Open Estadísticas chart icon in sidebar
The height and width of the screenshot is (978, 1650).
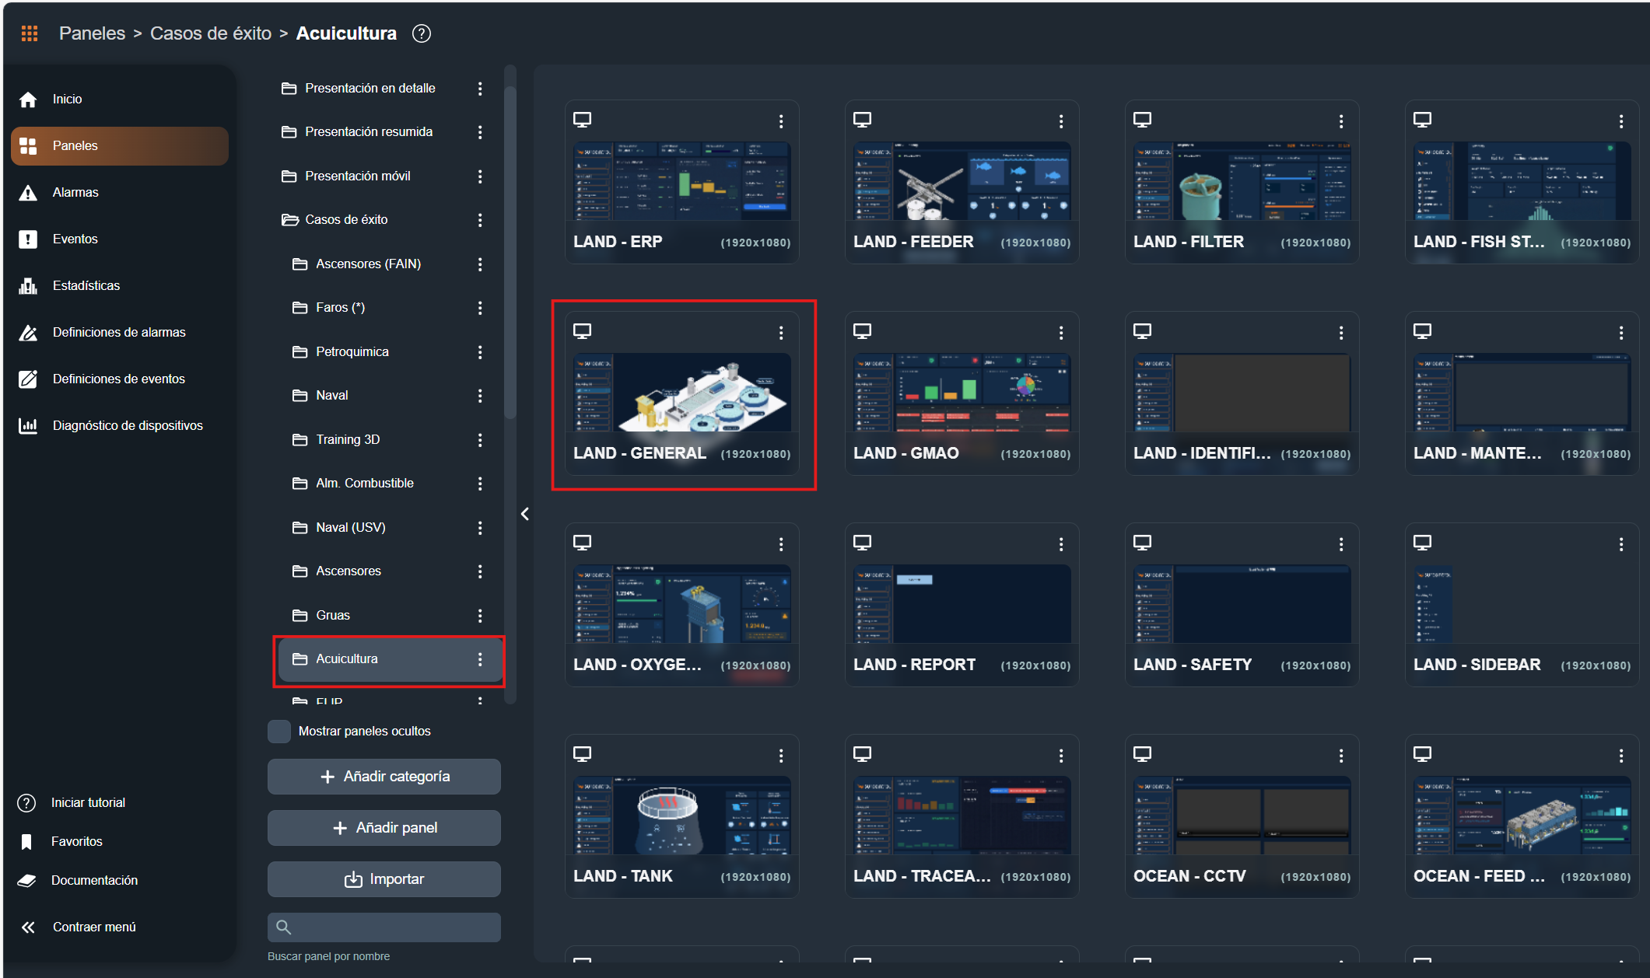point(28,286)
